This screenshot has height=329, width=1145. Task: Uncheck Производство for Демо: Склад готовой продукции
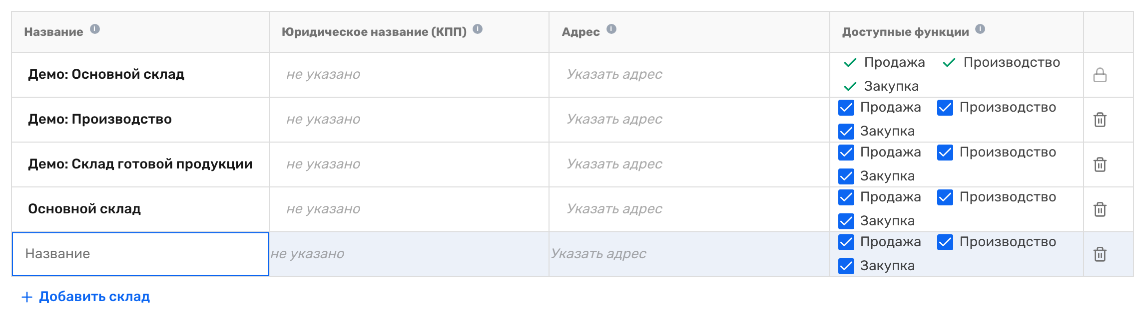[945, 153]
